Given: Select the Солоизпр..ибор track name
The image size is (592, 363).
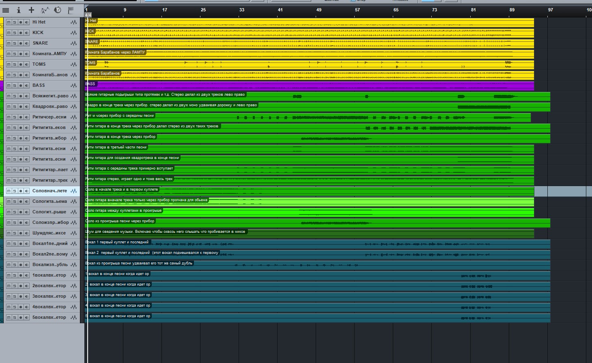Looking at the screenshot, I should click(x=51, y=223).
